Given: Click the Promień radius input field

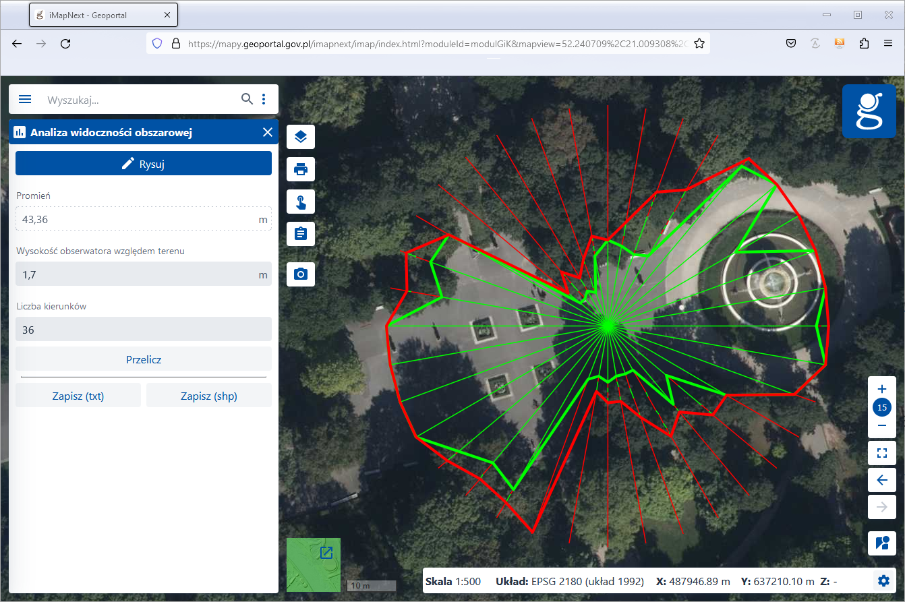Looking at the screenshot, I should pyautogui.click(x=135, y=219).
